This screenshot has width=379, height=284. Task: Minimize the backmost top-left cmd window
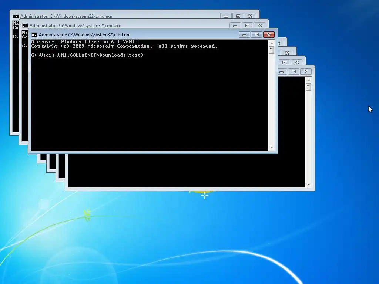click(226, 16)
